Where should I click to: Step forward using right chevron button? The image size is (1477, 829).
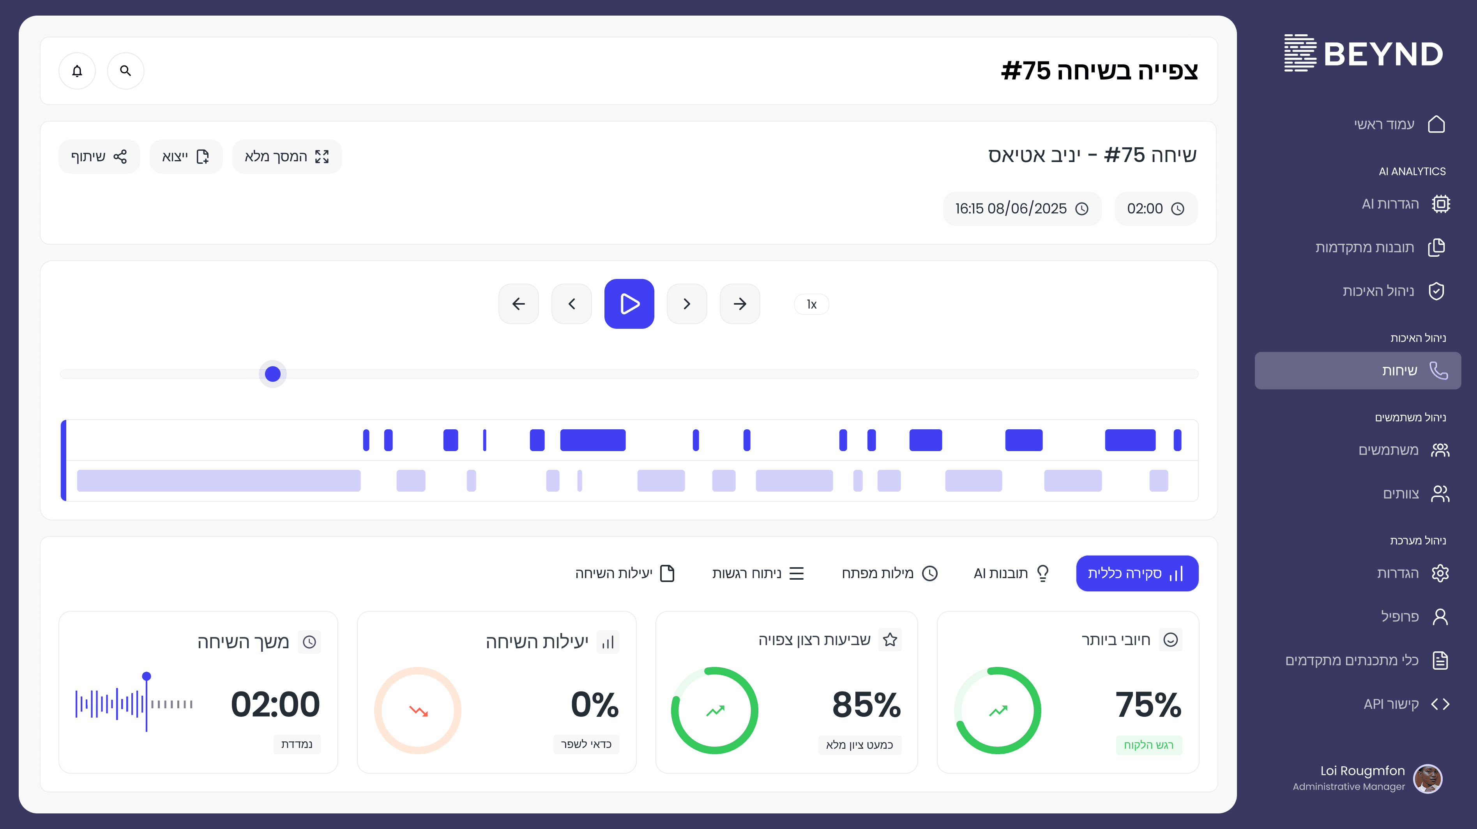coord(686,304)
